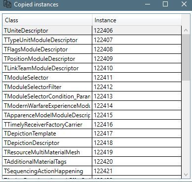Select the TTypeUnitModuleDescriptor class cell
This screenshot has height=182, width=192.
click(x=47, y=40)
